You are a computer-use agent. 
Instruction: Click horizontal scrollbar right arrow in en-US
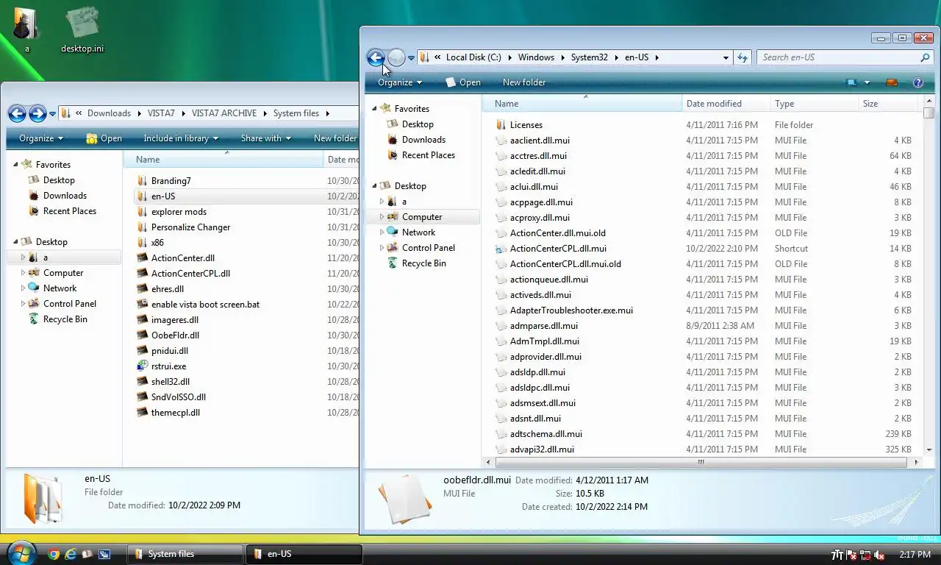916,463
